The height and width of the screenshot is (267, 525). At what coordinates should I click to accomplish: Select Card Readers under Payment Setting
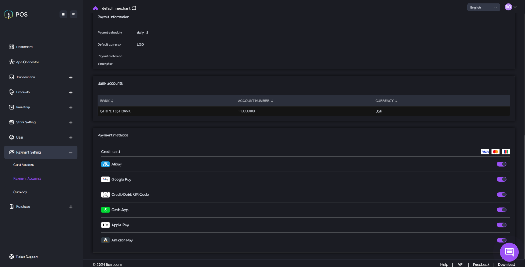point(23,164)
